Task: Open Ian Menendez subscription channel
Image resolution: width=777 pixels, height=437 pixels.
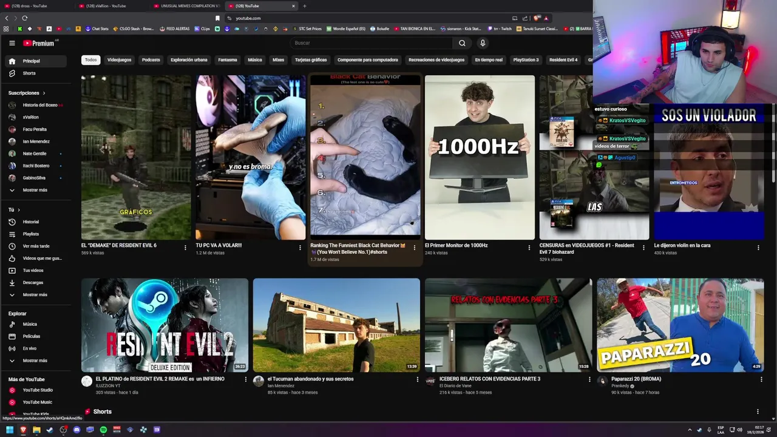Action: (36, 141)
